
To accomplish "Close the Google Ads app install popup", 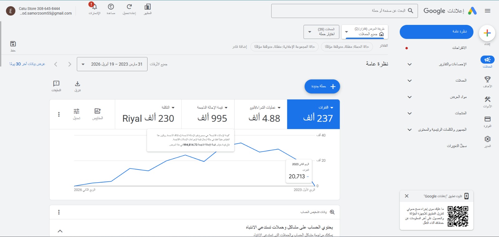I will tap(407, 196).
